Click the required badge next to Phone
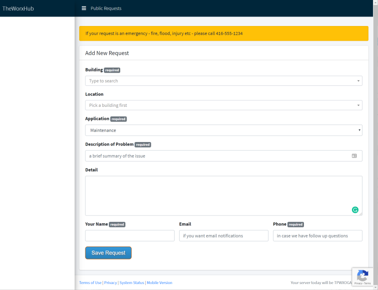 tap(296, 225)
